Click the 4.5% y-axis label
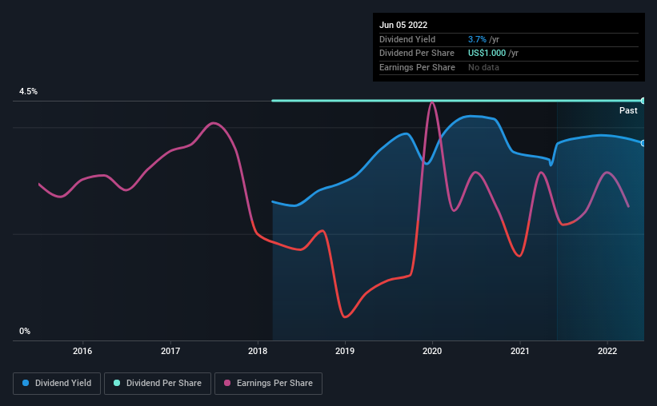This screenshot has width=657, height=406. click(x=28, y=91)
